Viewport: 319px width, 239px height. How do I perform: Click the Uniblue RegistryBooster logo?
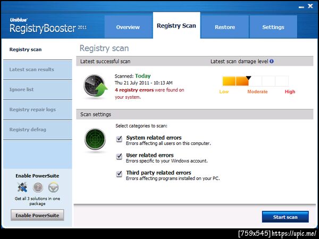(x=48, y=26)
